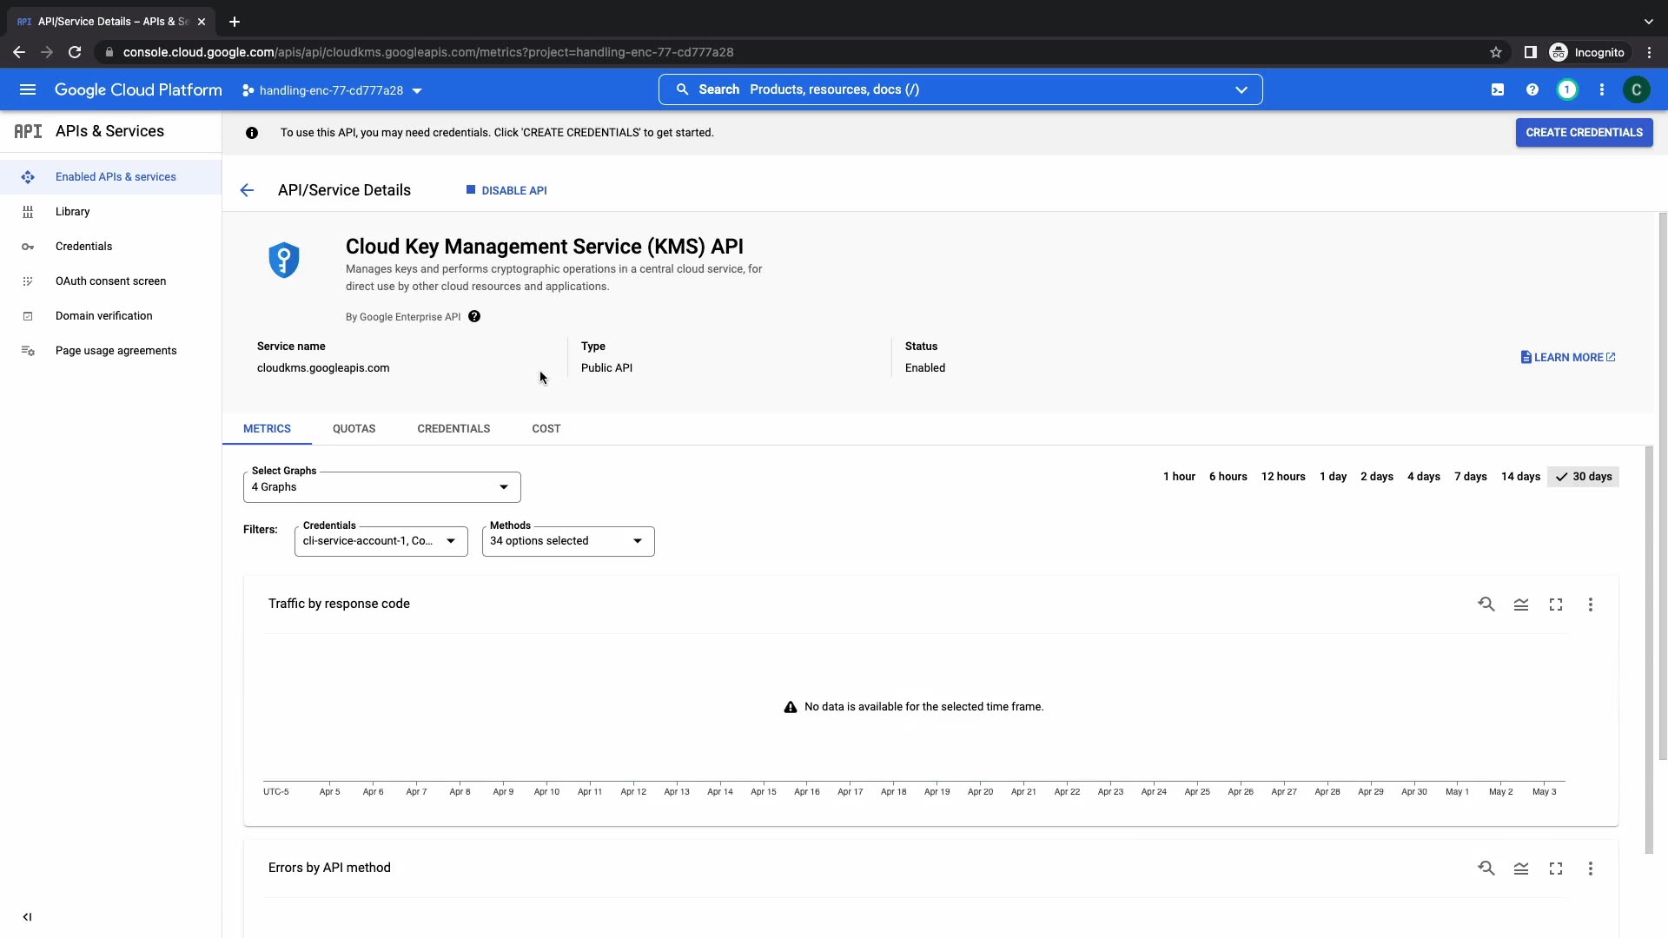
Task: Open the LEARN MORE link
Action: click(1568, 358)
